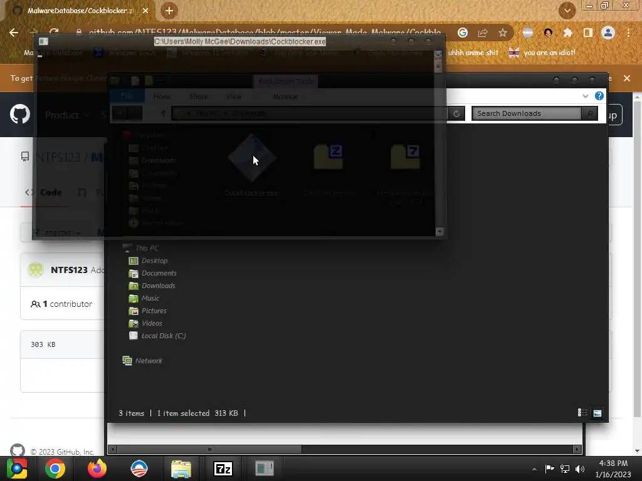Viewport: 642px width, 481px height.
Task: Select Documents under This PC
Action: tap(153, 273)
